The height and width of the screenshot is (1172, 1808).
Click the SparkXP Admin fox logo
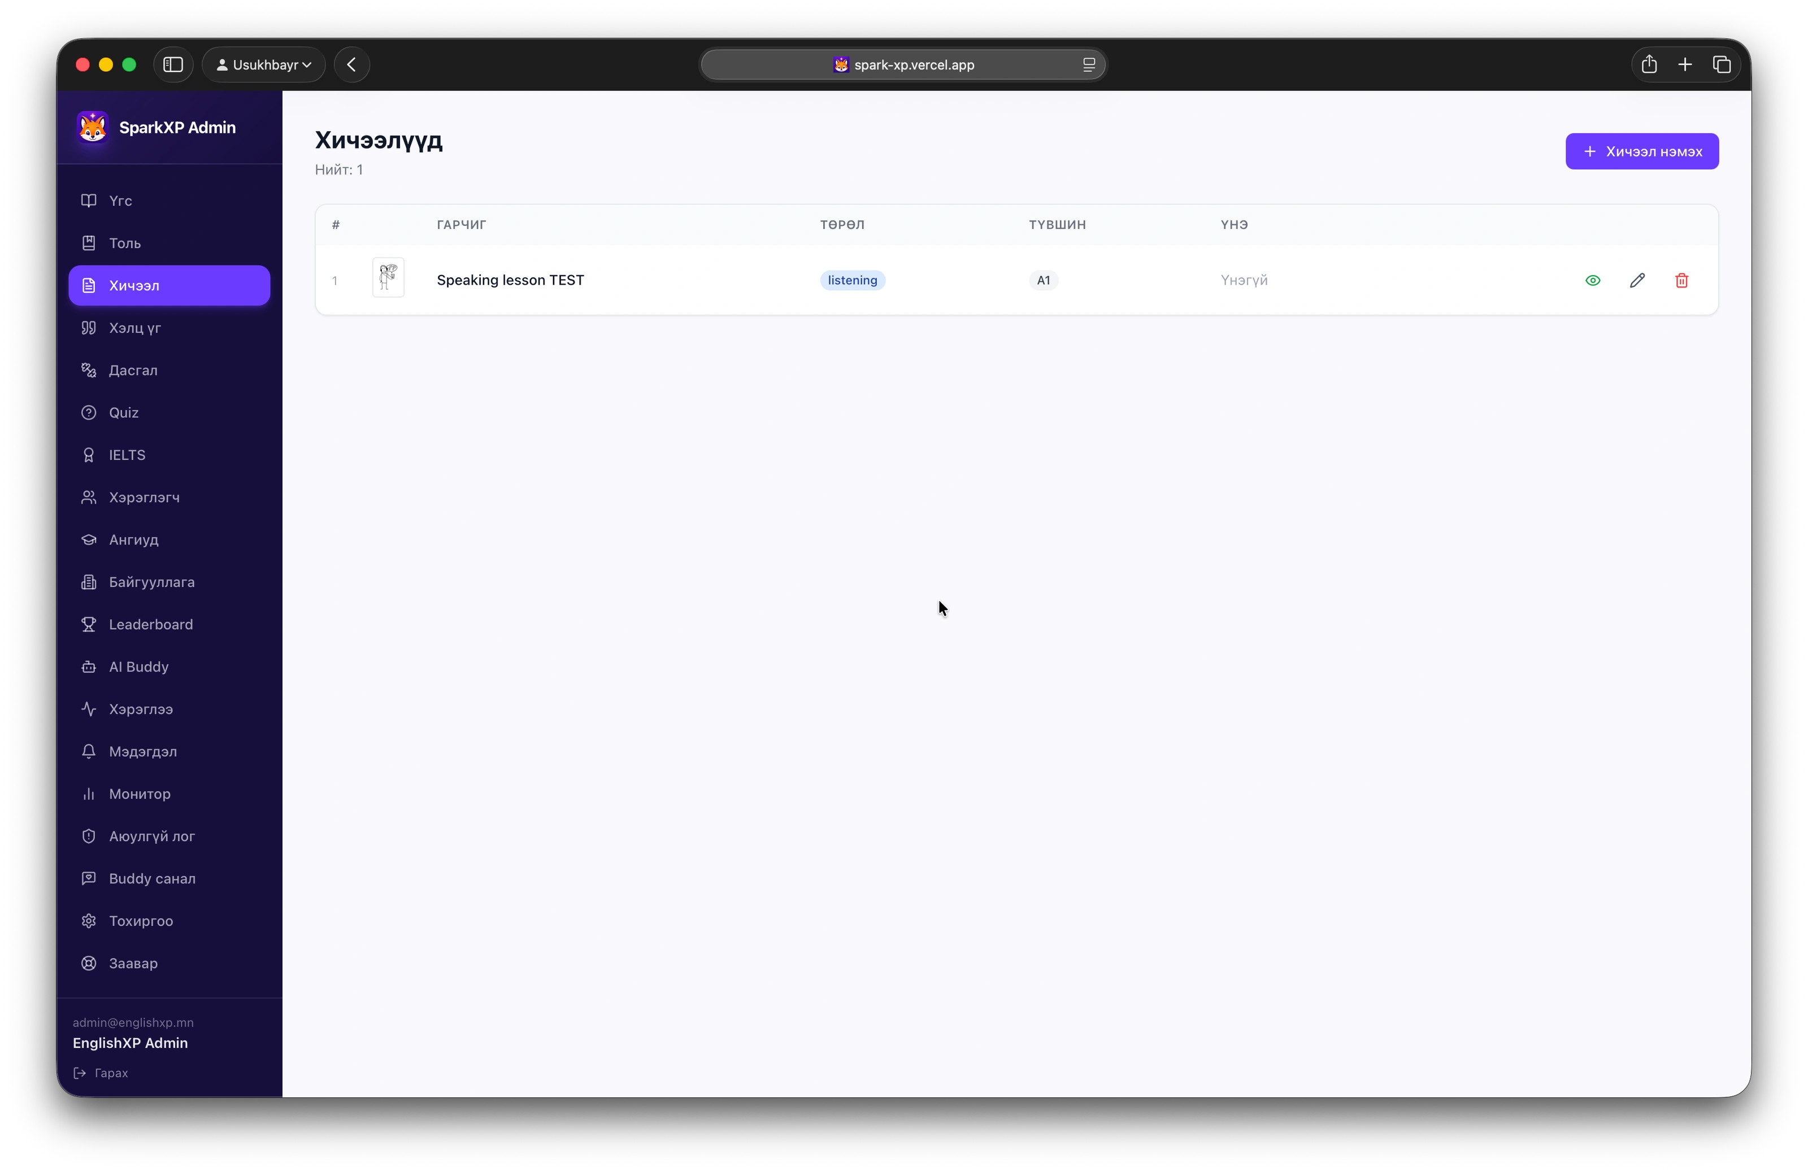93,127
